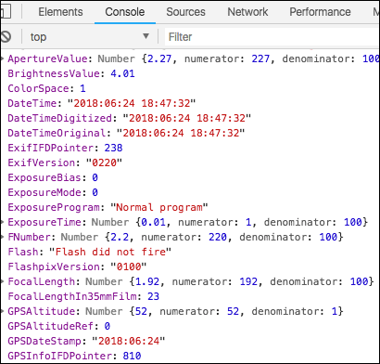This screenshot has height=364, width=380.
Task: Click the FocalLengthIn35mmFilm property name
Action: [x=72, y=296]
